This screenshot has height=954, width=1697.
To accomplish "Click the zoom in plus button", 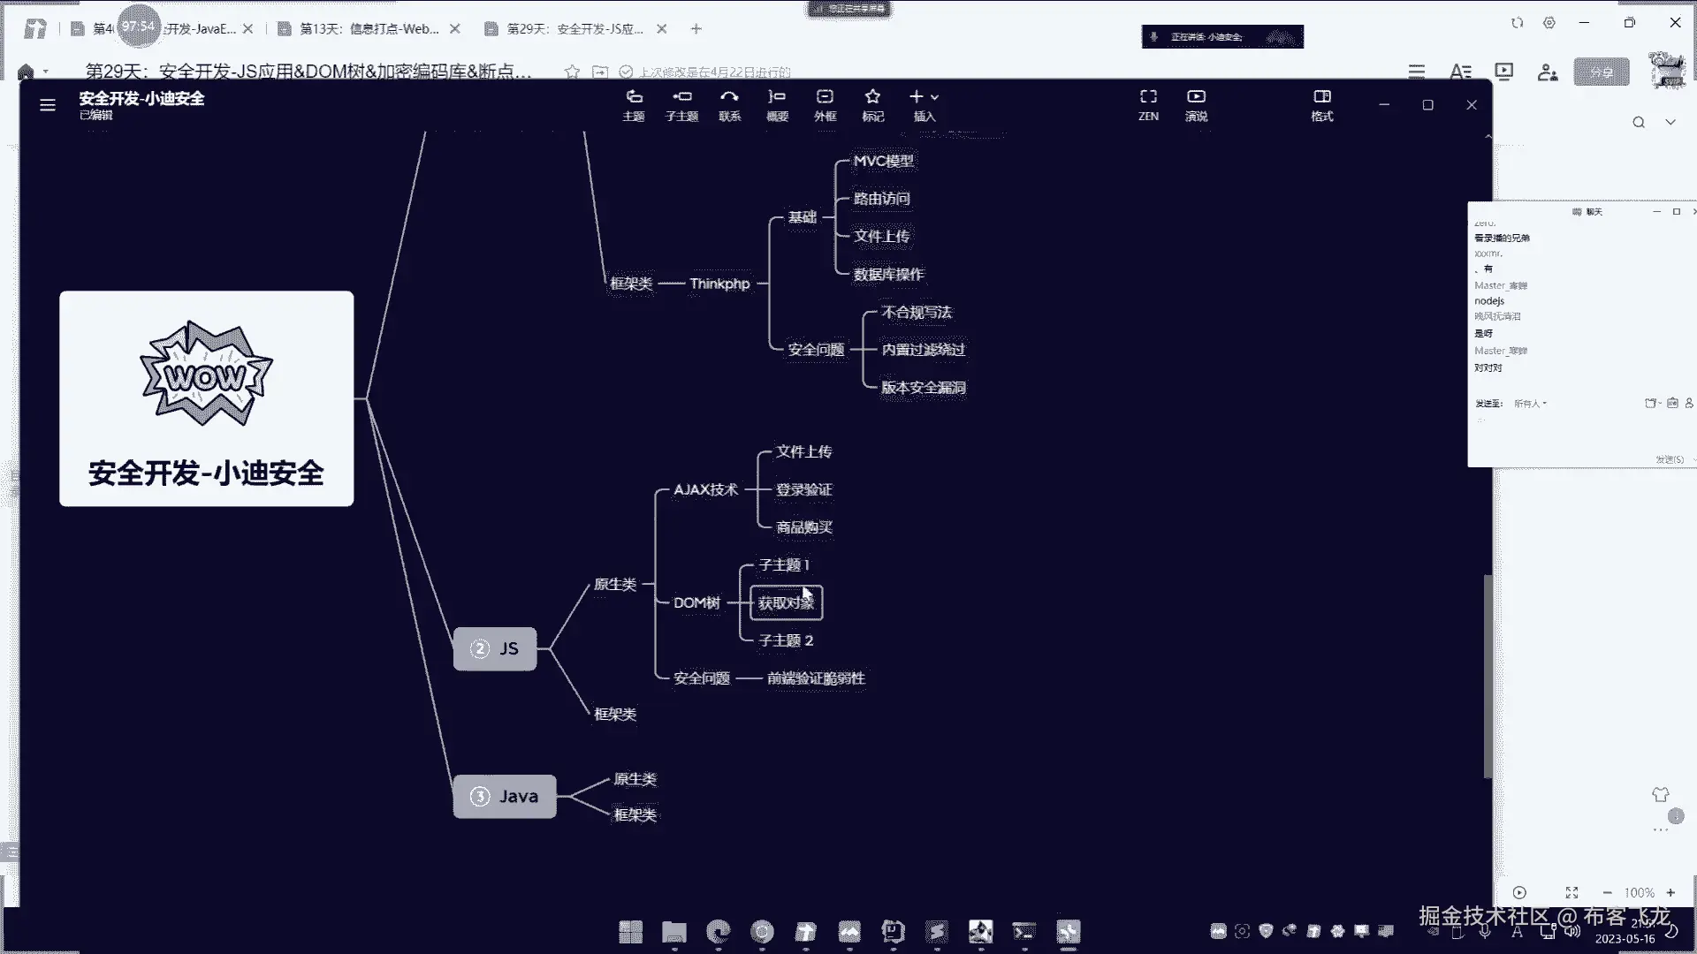I will (1670, 893).
